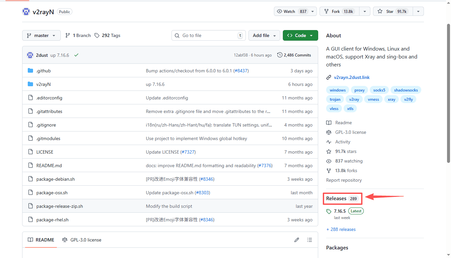Open the .github folder

(43, 71)
